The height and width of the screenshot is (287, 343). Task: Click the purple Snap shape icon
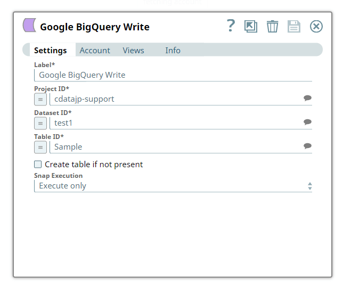[29, 26]
